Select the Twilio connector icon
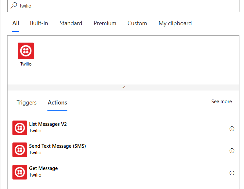244x189 pixels. 26,51
